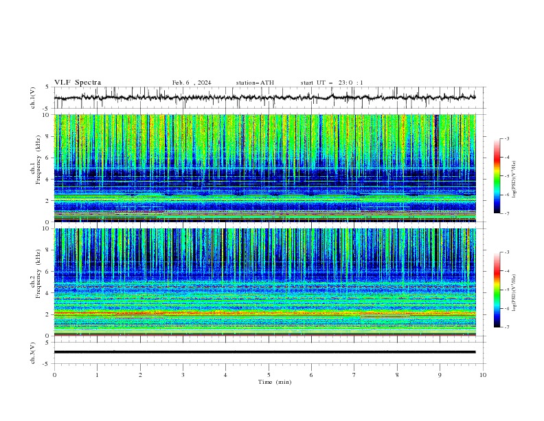
Task: Click the "ch.1(V)" waveform axis label
Action: tap(33, 98)
